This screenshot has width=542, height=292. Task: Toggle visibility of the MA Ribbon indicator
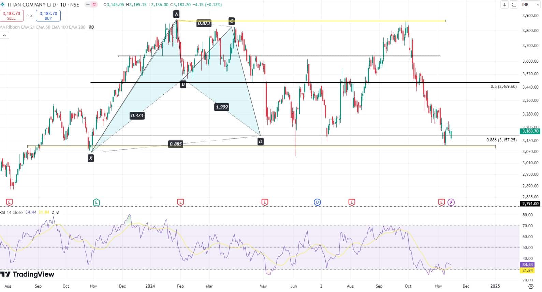91,27
